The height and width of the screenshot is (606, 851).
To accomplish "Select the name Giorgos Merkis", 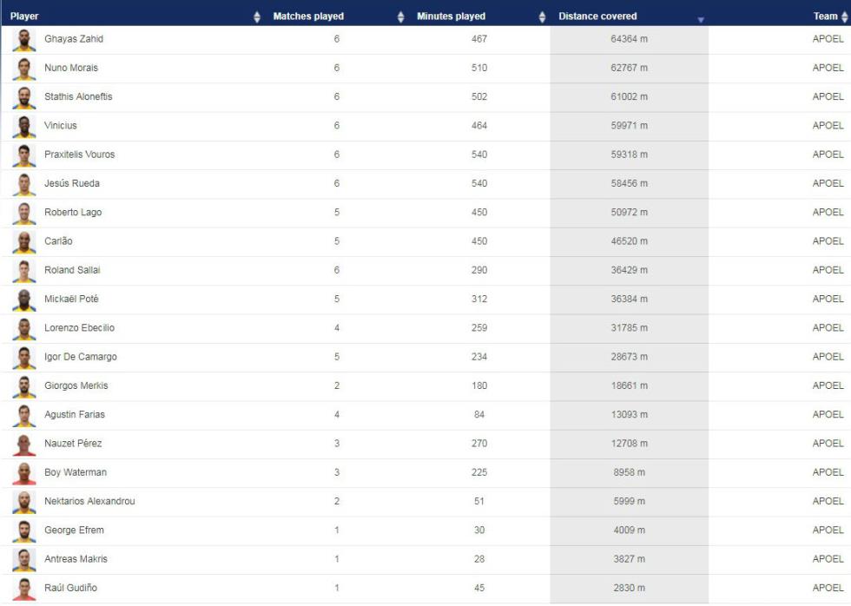I will point(76,385).
